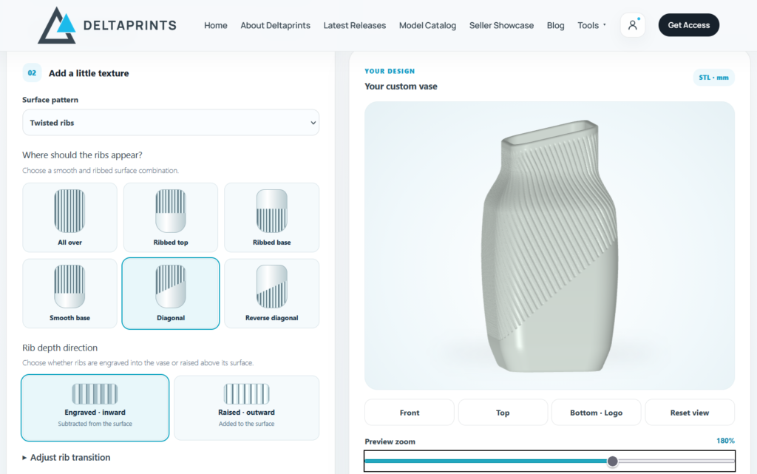Choose the Diagonal rib placement
757x474 pixels.
click(171, 294)
